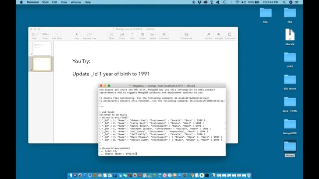Click the Add Slide button in Keynote
The height and width of the screenshot is (179, 319).
point(57,35)
